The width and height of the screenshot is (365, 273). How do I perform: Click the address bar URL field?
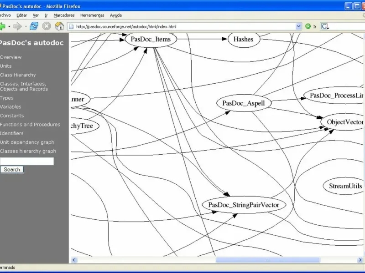tap(185, 26)
